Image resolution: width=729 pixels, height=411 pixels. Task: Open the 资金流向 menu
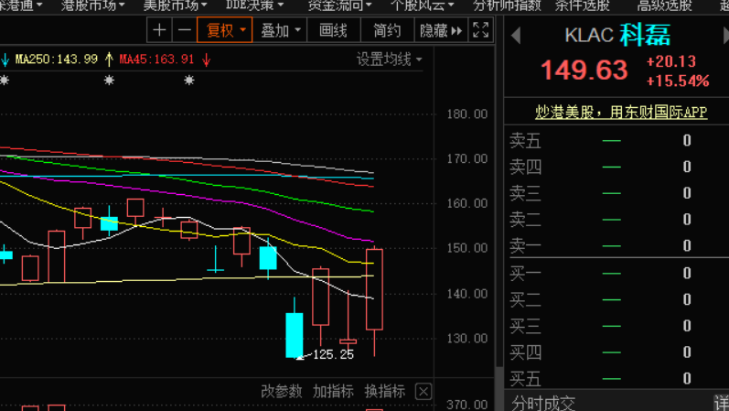[339, 5]
